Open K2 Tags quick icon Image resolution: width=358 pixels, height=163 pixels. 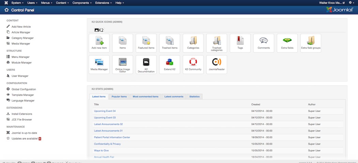click(x=240, y=43)
